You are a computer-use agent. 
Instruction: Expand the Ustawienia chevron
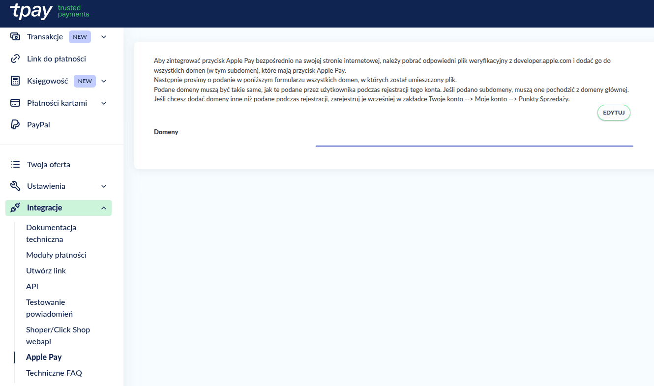coord(104,186)
